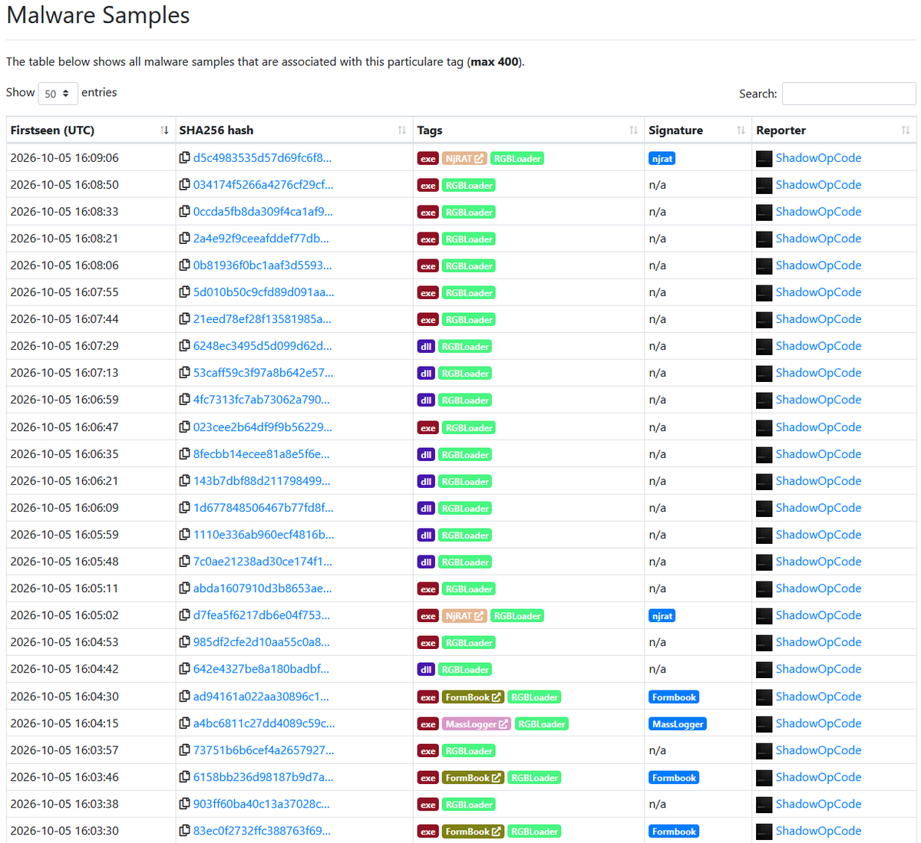Select timestamp 2026-10-05 16:05:48
The width and height of the screenshot is (921, 843).
[x=64, y=561]
